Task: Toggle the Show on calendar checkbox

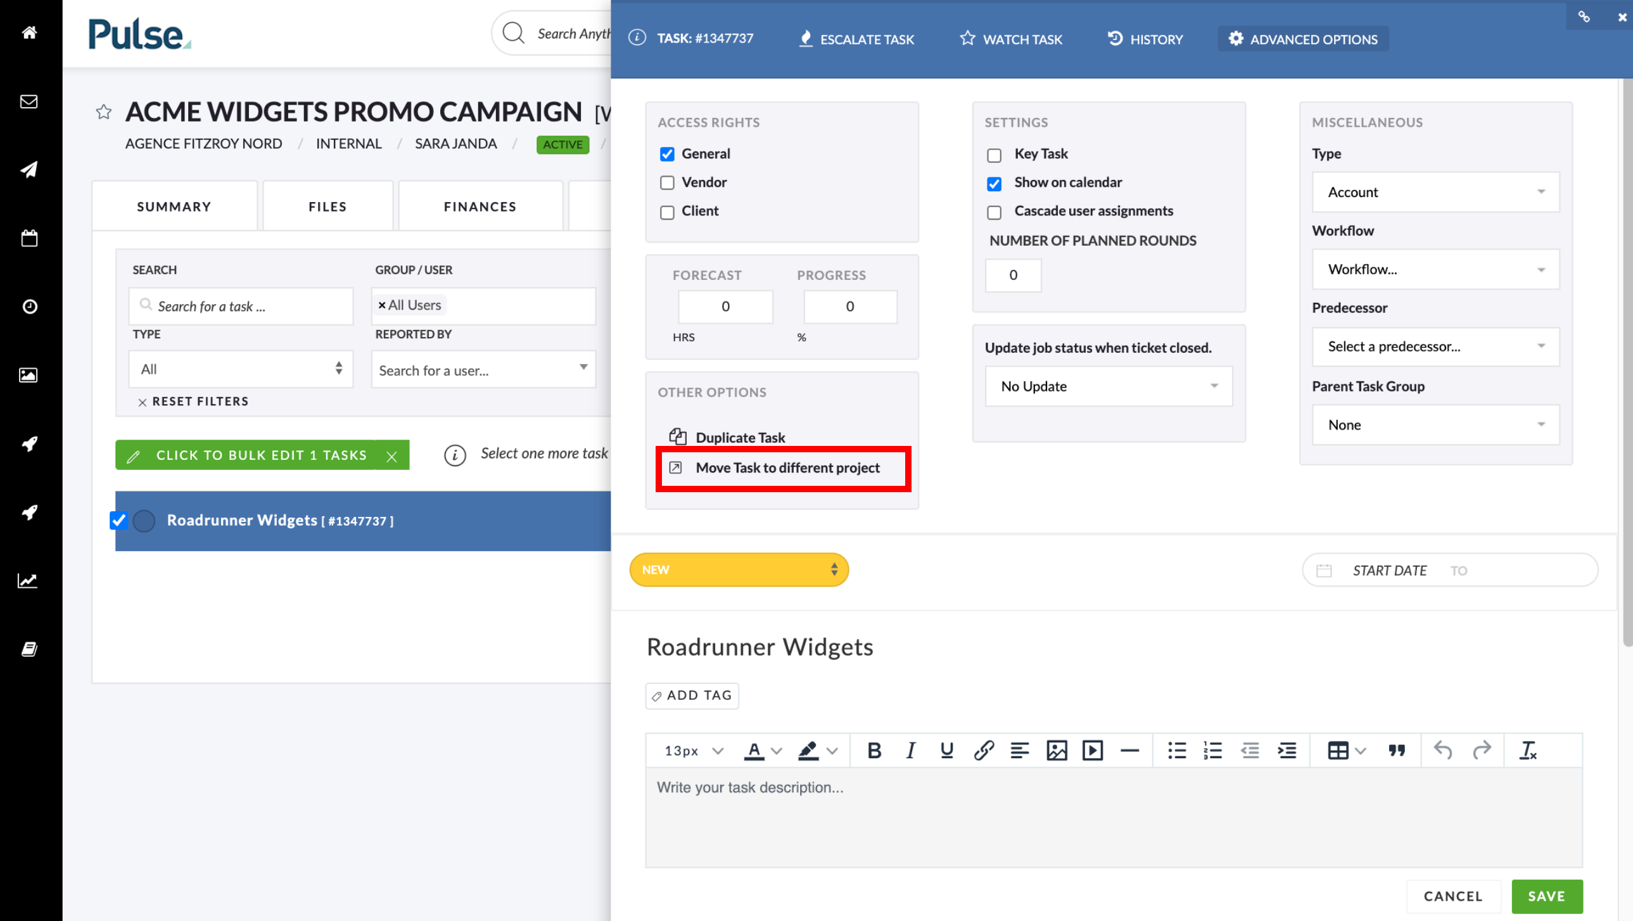Action: (994, 183)
